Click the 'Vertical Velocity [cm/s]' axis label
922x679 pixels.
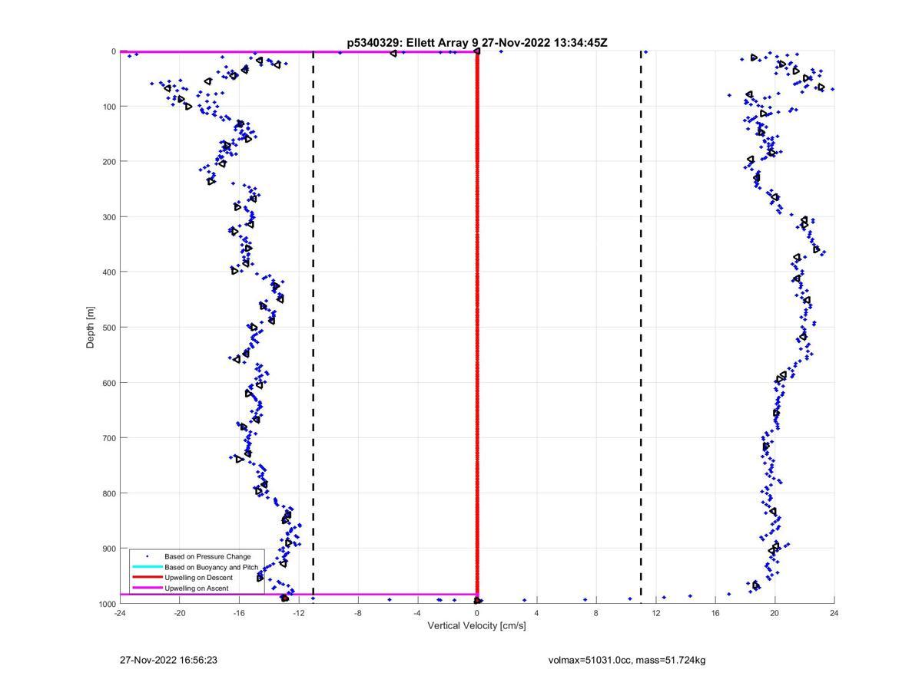click(476, 626)
